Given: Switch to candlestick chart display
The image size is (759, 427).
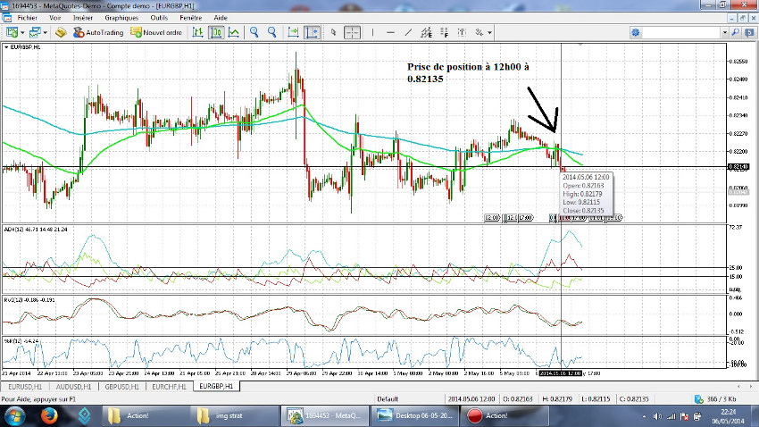Looking at the screenshot, I should 215,32.
